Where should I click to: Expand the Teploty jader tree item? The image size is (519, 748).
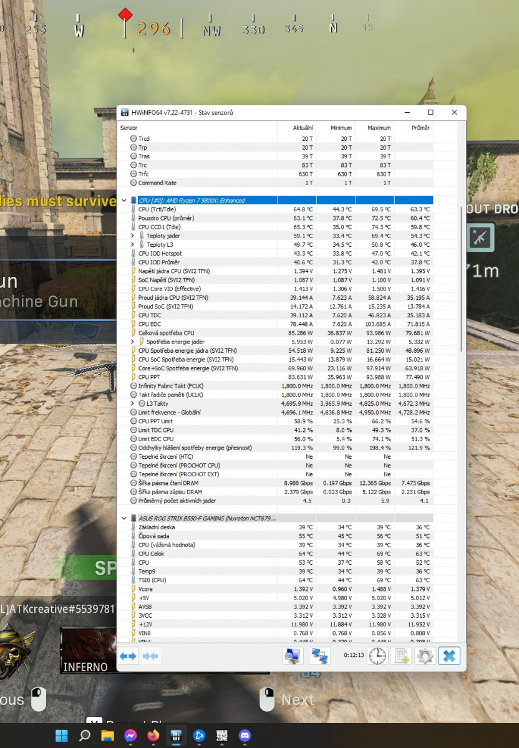132,236
